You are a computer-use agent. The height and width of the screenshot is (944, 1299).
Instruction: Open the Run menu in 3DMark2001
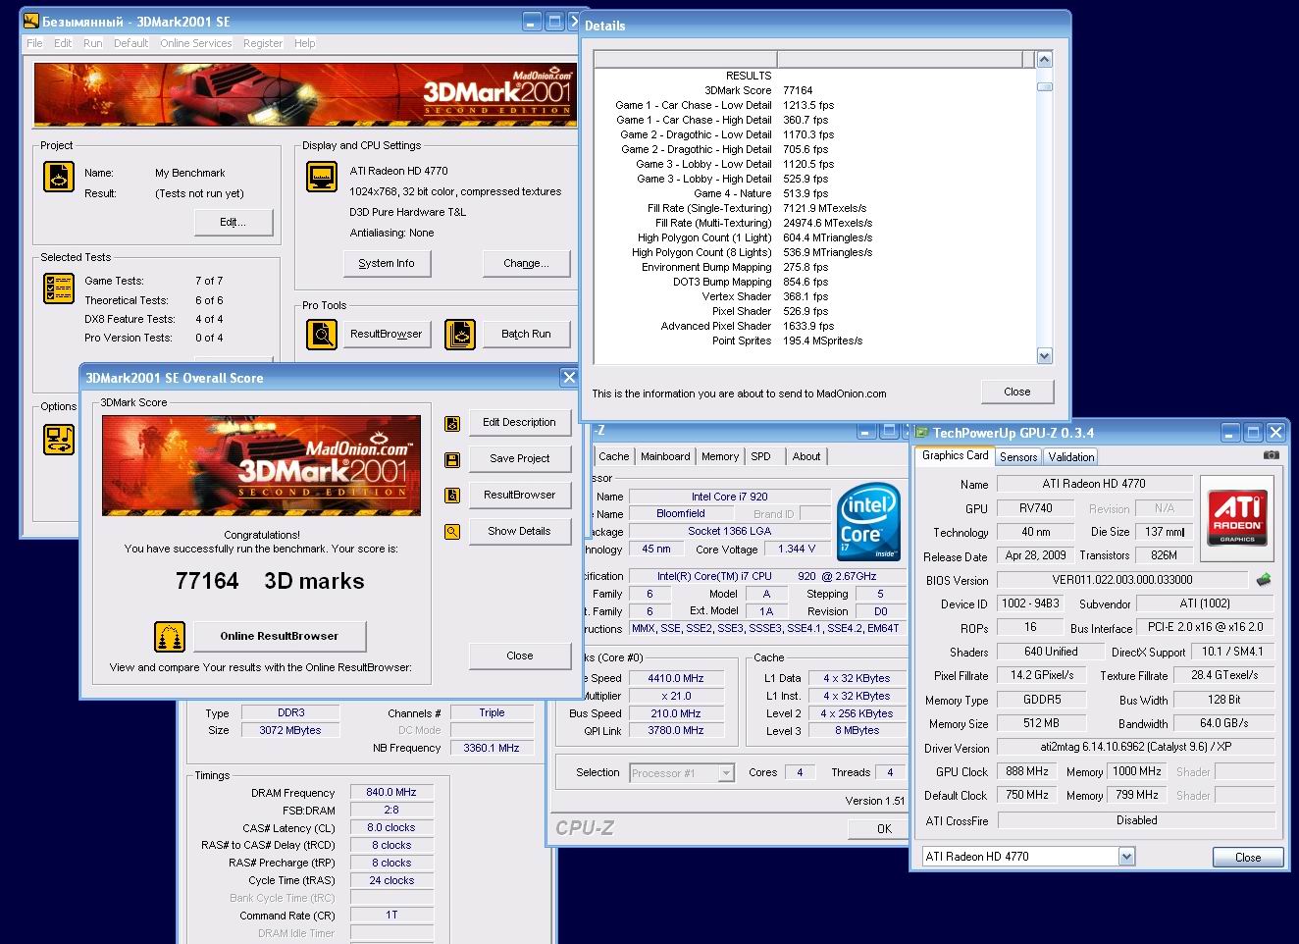92,43
